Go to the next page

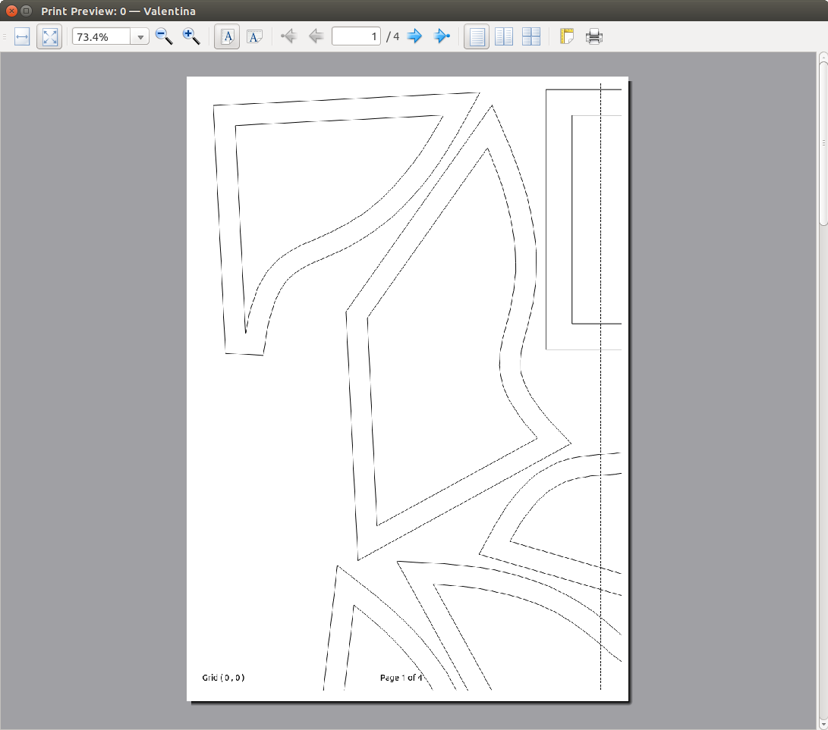pos(414,36)
